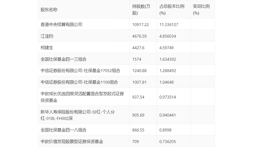253x147 pixels.
Task: Click the value 937.54
Action: [138, 97]
